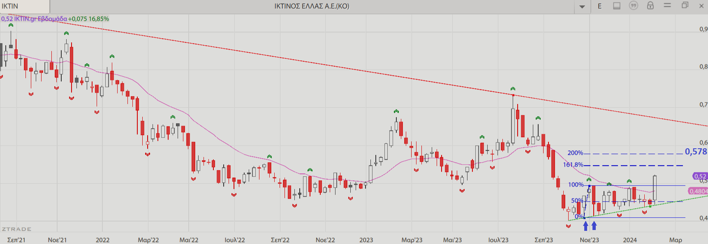Click the Ιουλ'22 date axis label
This screenshot has height=244, width=708.
235,240
